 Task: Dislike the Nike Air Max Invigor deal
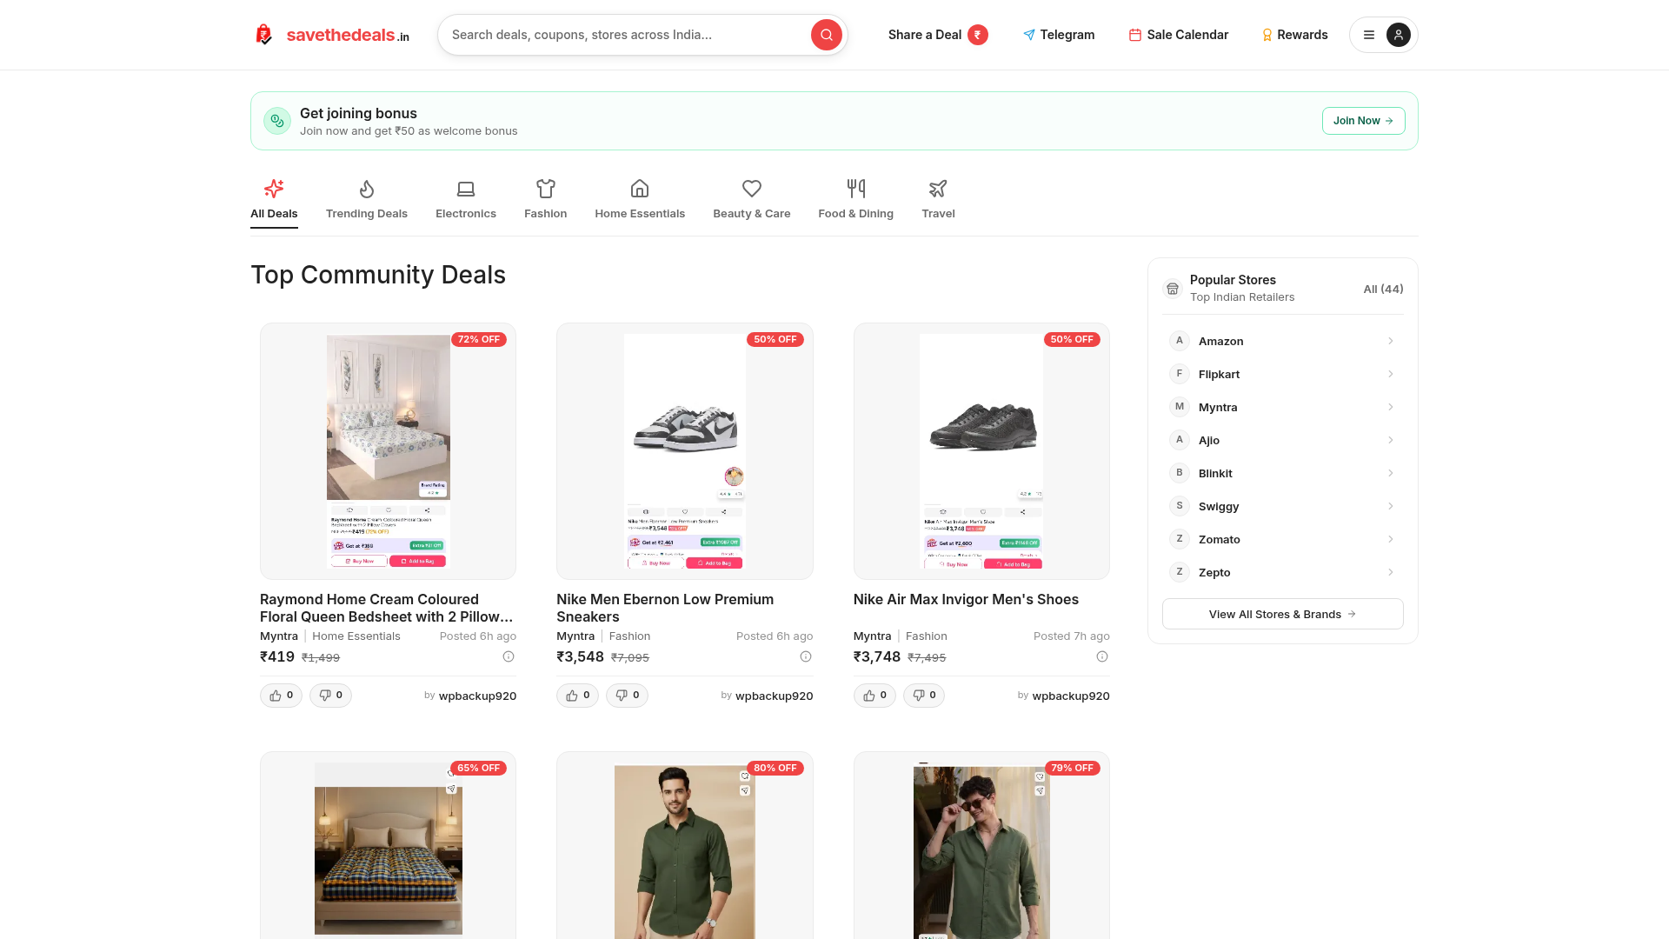[924, 696]
